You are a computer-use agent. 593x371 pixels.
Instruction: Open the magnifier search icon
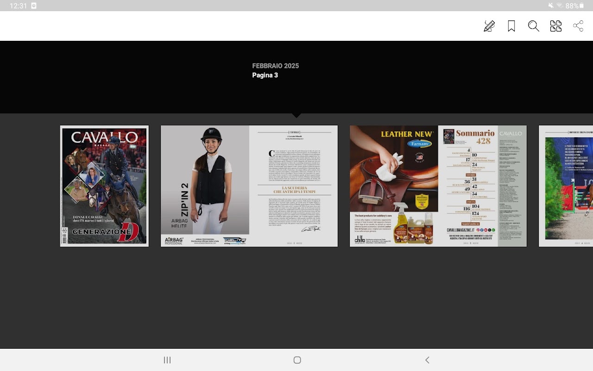(x=534, y=26)
